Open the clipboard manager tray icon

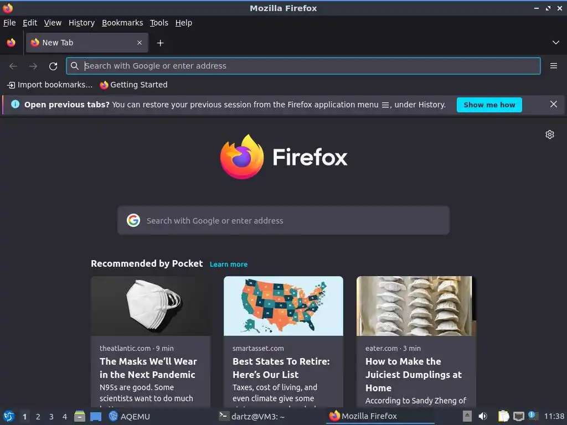click(x=504, y=416)
